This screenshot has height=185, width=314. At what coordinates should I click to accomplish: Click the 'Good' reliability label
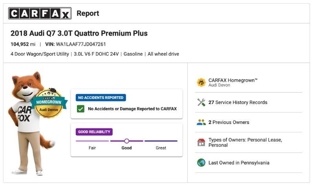tap(126, 148)
